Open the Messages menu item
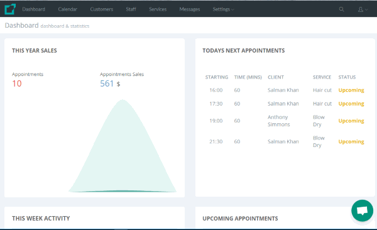The image size is (377, 230). (x=190, y=9)
